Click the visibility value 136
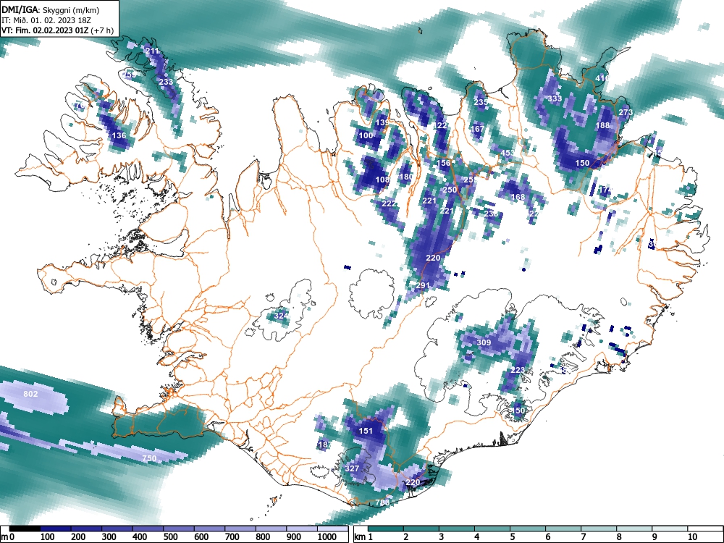The height and width of the screenshot is (543, 724). pyautogui.click(x=119, y=135)
